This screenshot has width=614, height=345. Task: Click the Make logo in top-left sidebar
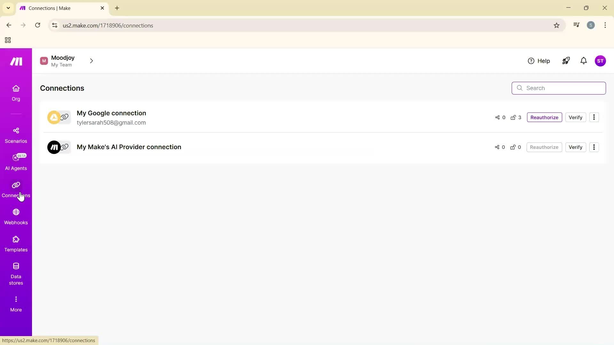click(16, 61)
